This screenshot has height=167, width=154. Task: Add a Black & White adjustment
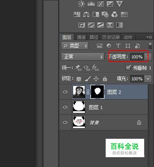96,14
